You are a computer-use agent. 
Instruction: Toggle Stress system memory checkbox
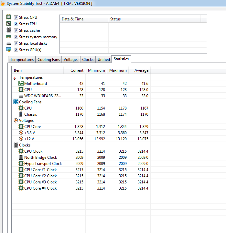pos(16,37)
